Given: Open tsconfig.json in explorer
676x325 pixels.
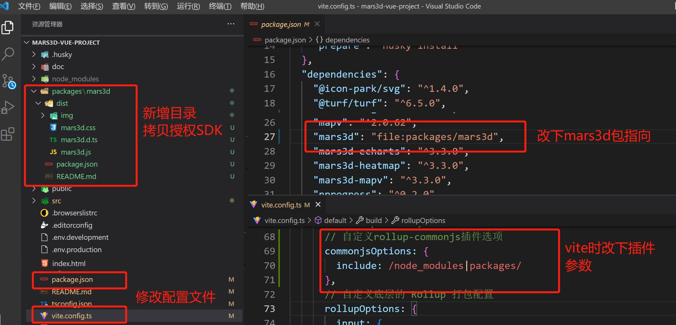Looking at the screenshot, I should coord(72,304).
